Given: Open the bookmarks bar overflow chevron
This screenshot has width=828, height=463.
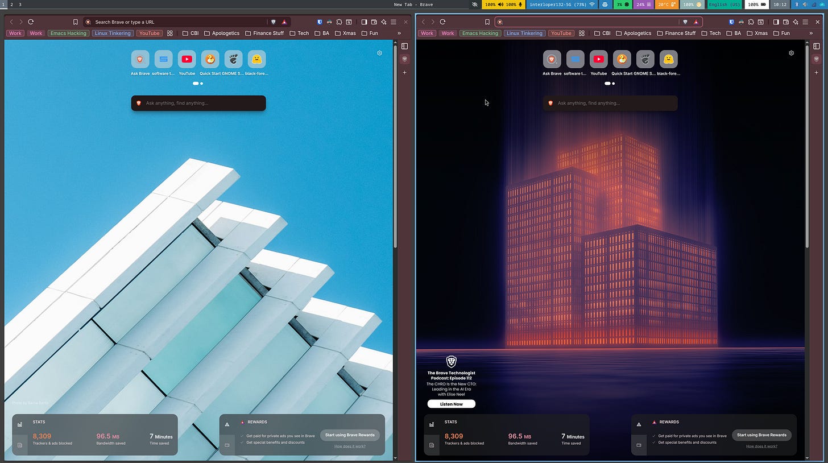Looking at the screenshot, I should (400, 33).
